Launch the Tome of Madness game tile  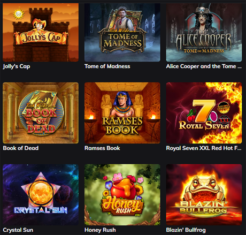coord(122,32)
